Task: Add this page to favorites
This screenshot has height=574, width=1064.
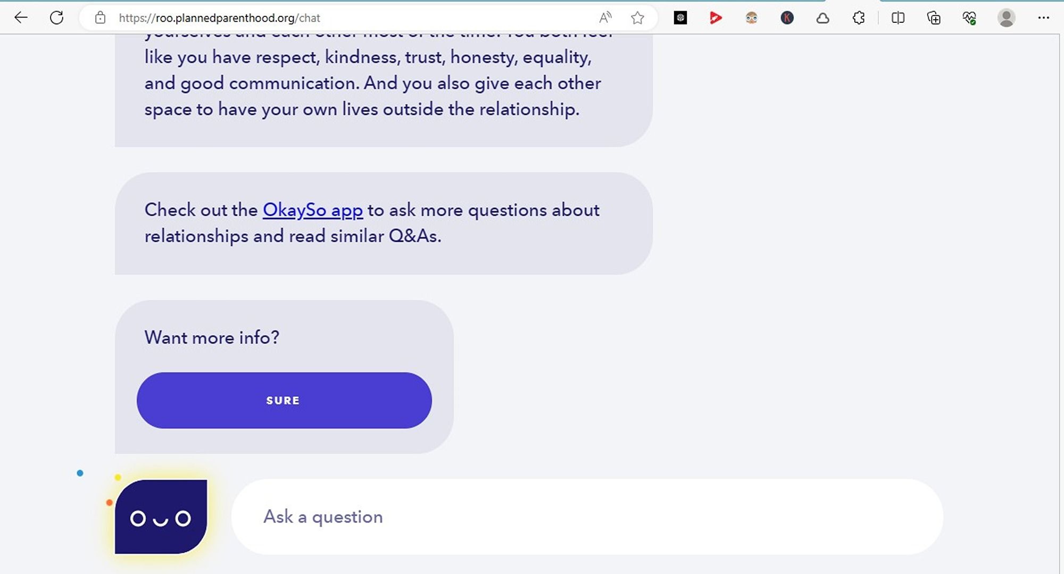Action: [637, 18]
